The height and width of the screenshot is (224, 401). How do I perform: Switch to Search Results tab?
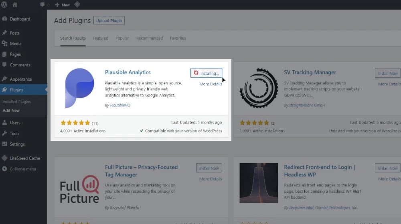[73, 38]
